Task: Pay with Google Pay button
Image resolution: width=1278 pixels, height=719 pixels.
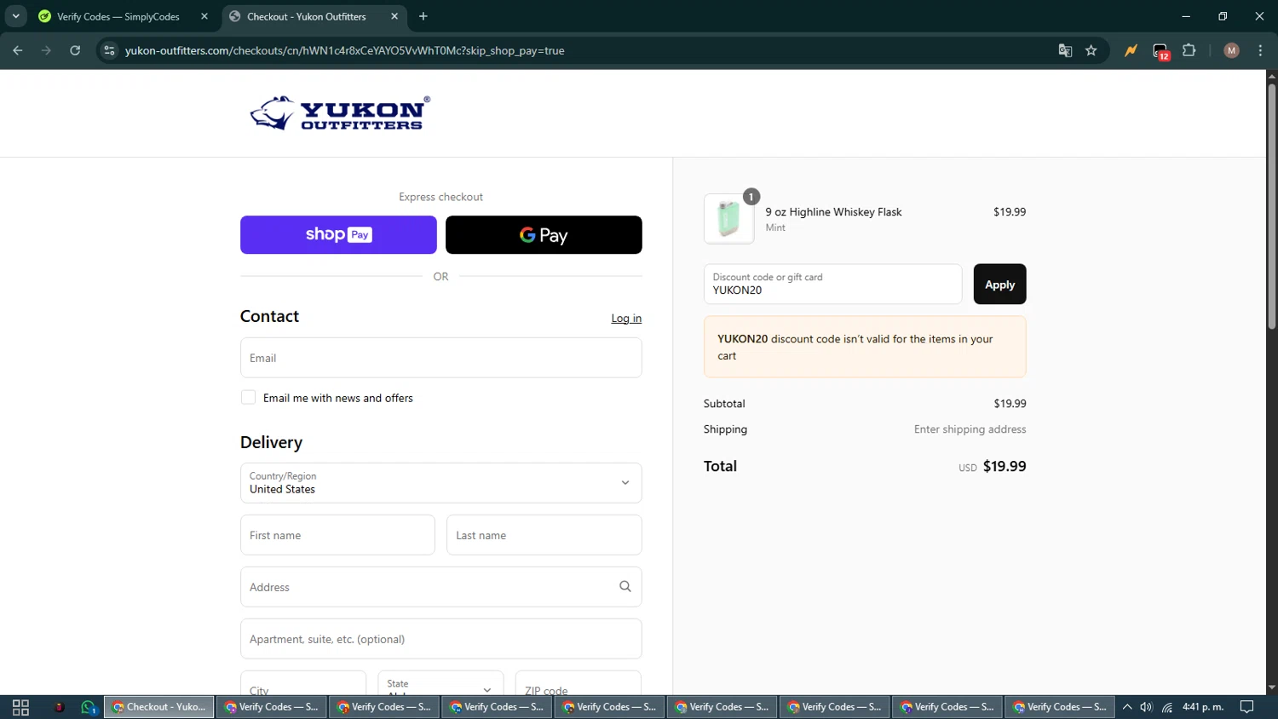Action: coord(544,234)
